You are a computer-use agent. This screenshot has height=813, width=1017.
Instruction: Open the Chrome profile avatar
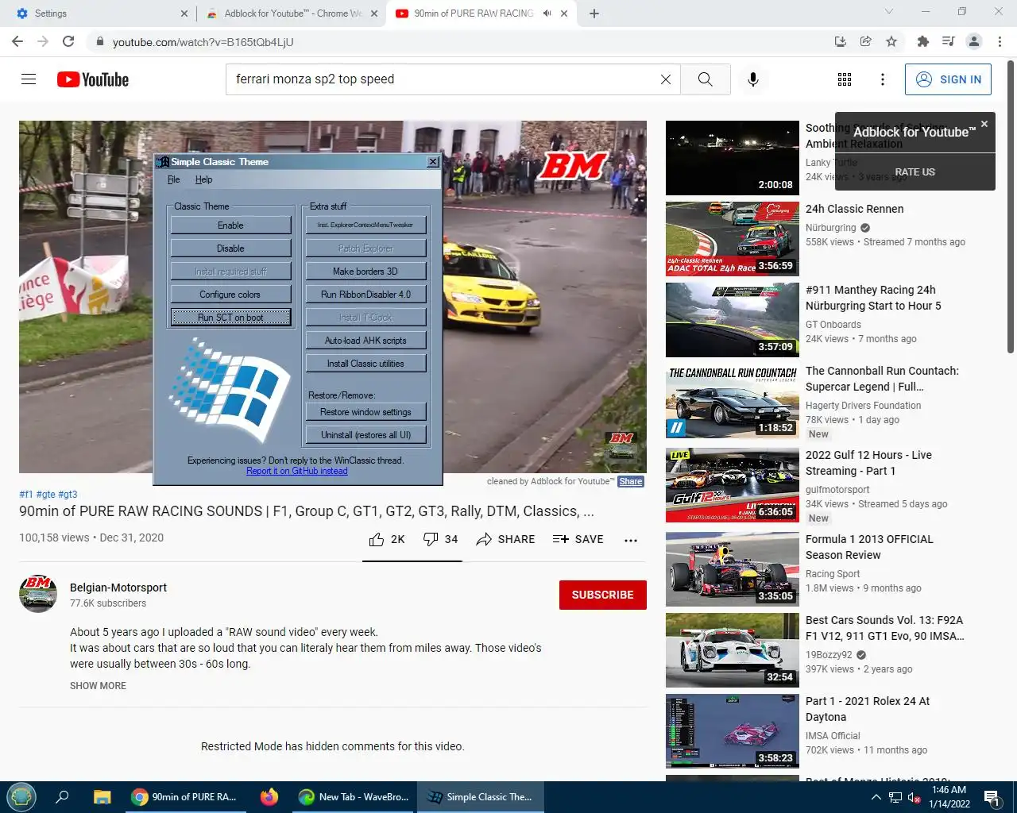coord(974,41)
